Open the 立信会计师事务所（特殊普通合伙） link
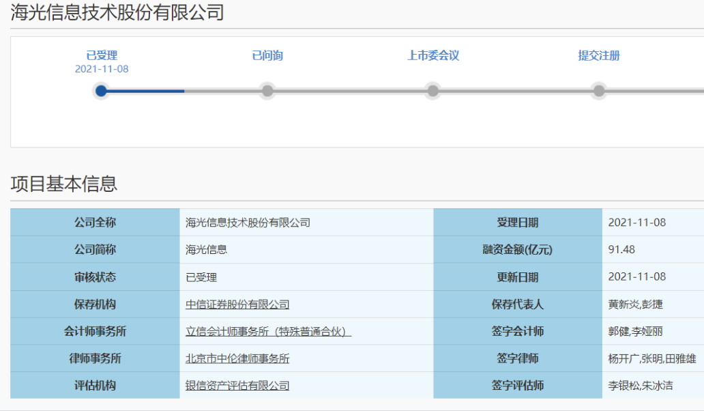 [x=268, y=332]
